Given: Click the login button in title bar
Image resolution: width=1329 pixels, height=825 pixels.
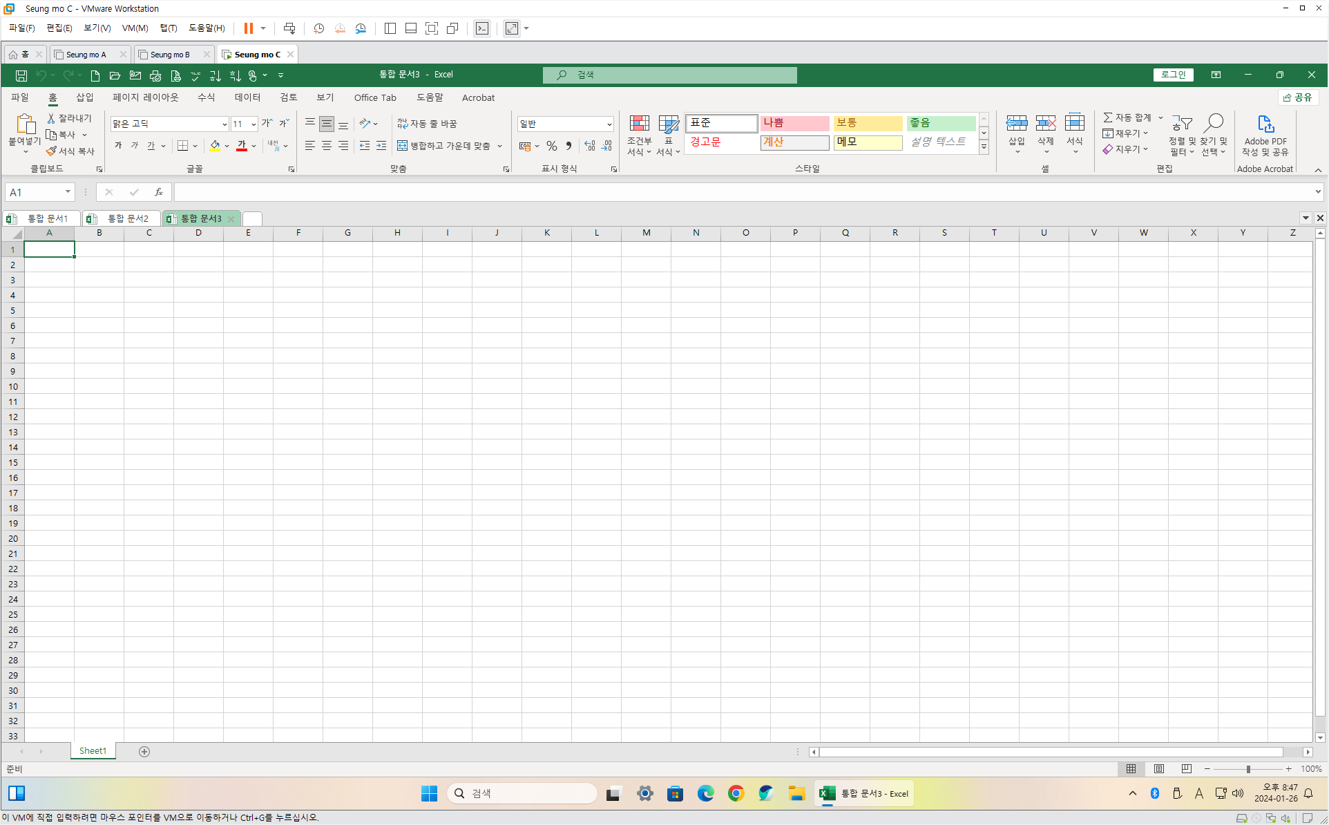Looking at the screenshot, I should click(x=1173, y=75).
